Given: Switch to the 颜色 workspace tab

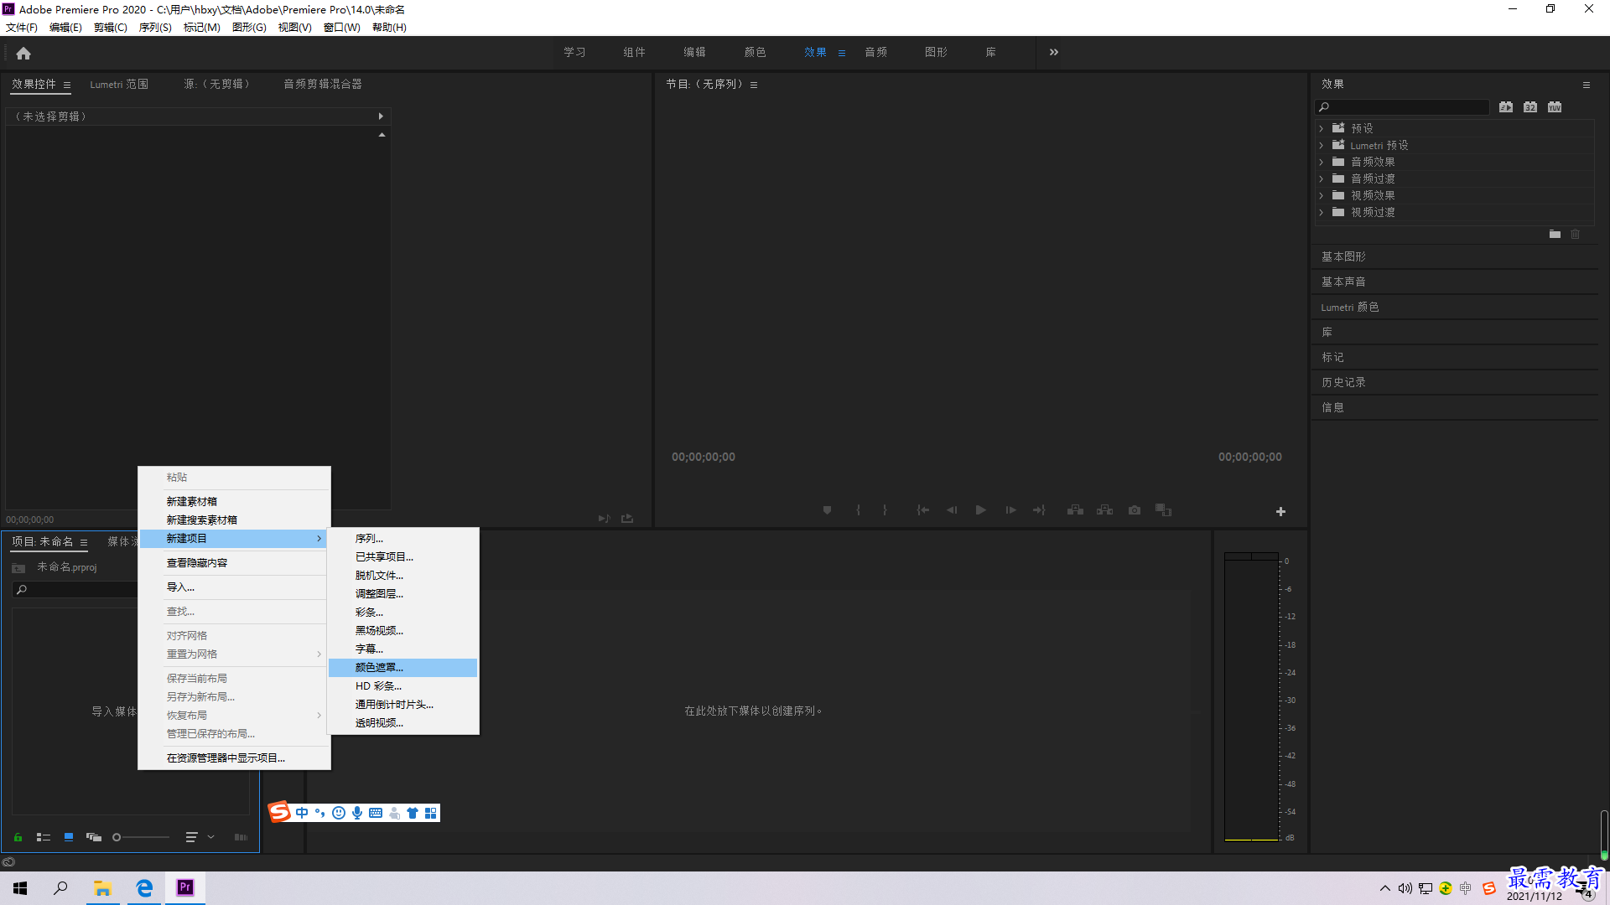Looking at the screenshot, I should pyautogui.click(x=755, y=52).
